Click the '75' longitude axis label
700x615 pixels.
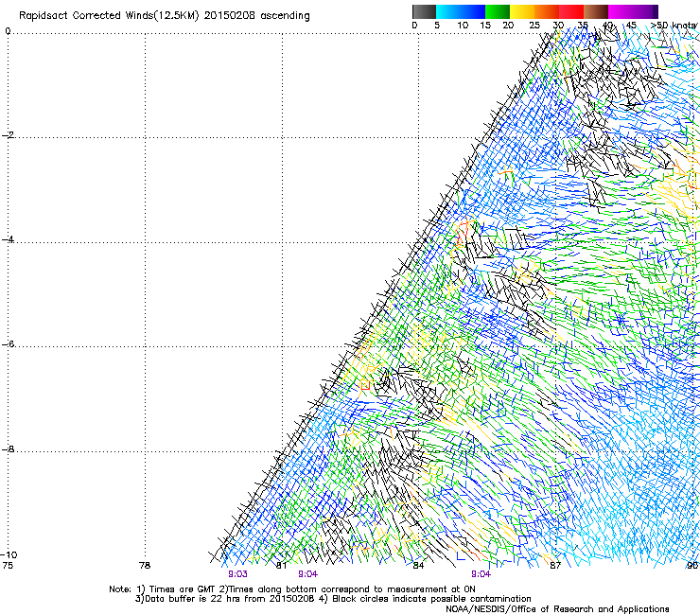click(x=8, y=566)
